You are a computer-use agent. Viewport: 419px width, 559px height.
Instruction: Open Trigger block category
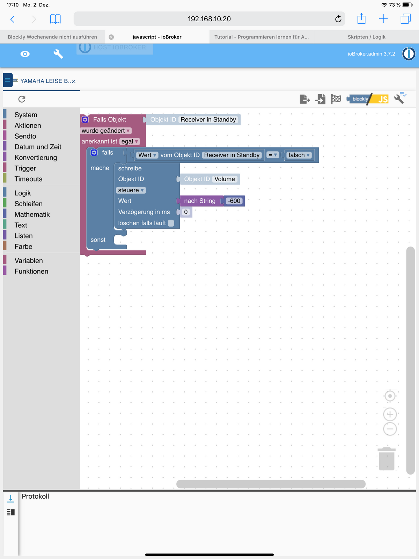[x=25, y=168]
